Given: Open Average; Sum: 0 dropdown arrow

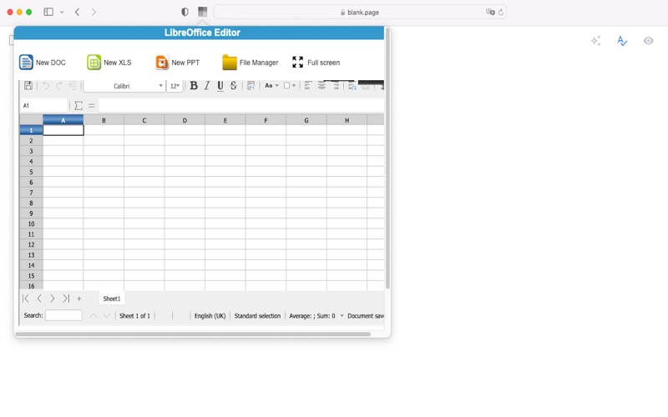Looking at the screenshot, I should pyautogui.click(x=342, y=316).
